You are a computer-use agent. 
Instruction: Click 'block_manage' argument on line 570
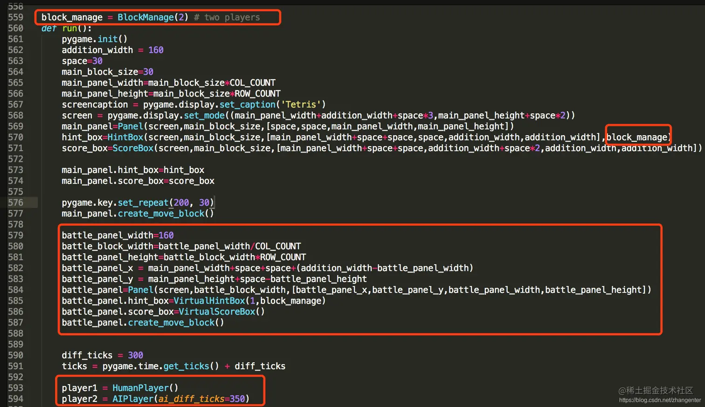[x=637, y=138]
